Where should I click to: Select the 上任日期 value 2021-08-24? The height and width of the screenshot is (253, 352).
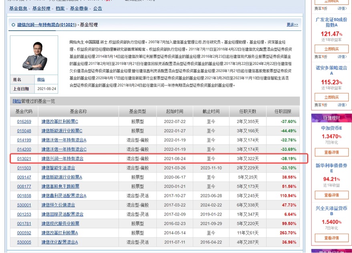(x=47, y=89)
